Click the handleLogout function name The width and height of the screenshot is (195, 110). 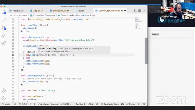(x=35, y=75)
